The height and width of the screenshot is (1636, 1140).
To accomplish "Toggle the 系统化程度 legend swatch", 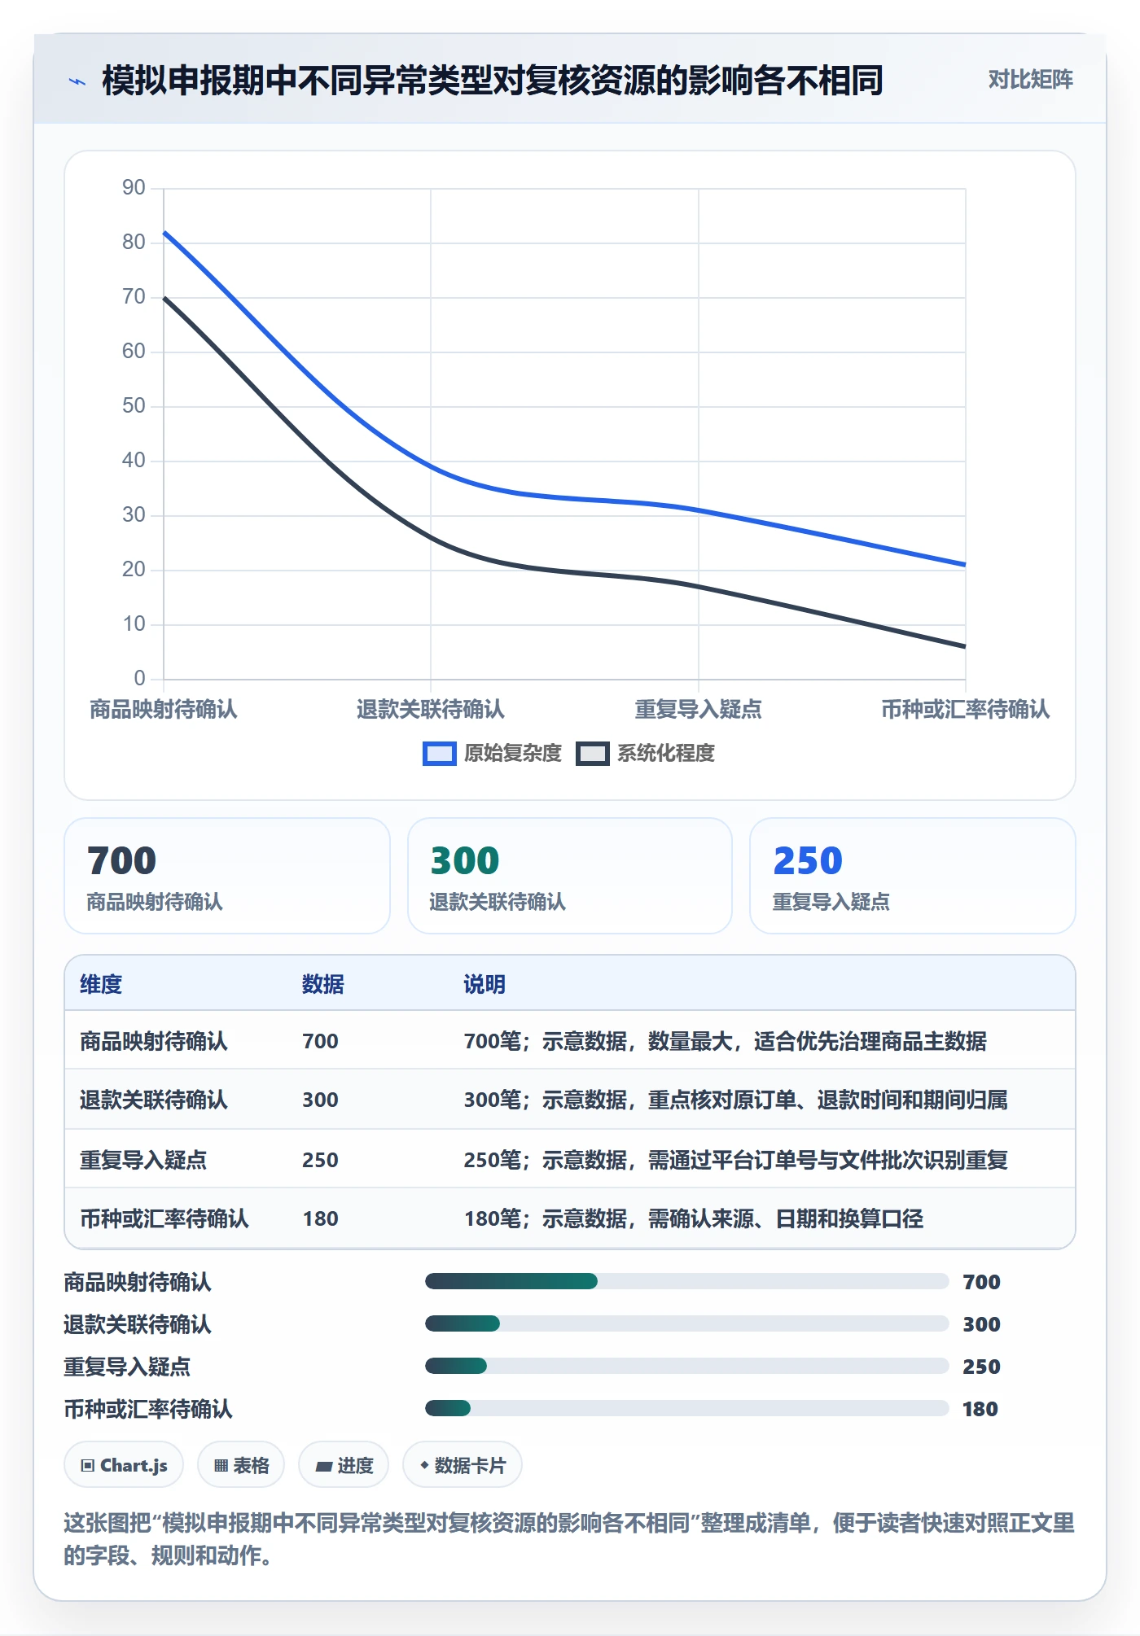I will pos(592,754).
